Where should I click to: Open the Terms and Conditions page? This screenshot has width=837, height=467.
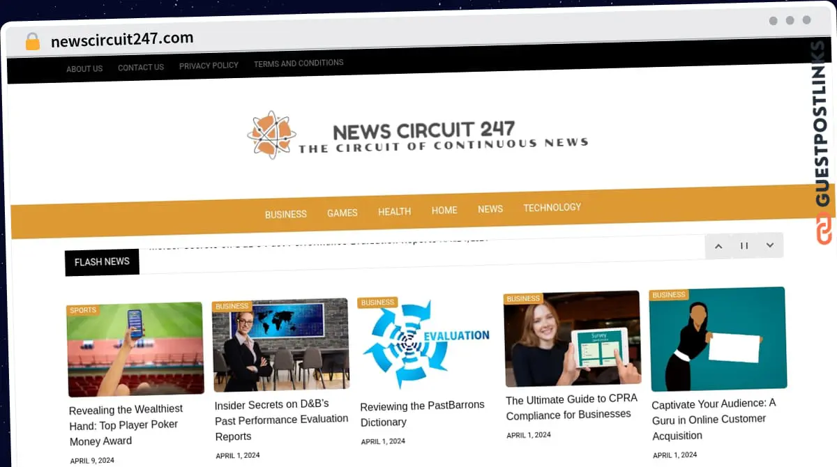299,63
